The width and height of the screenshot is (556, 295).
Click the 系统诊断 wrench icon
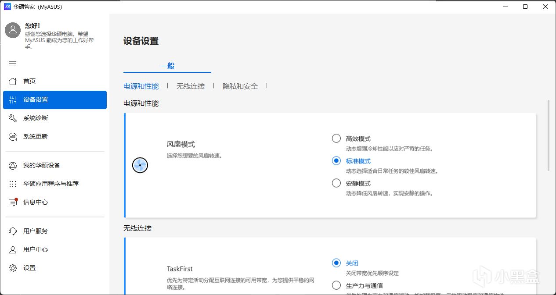click(13, 118)
